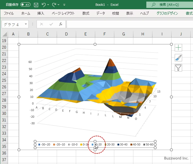
Task: Open Customize Quick Access Toolbar dropdown
Action: 64,5
